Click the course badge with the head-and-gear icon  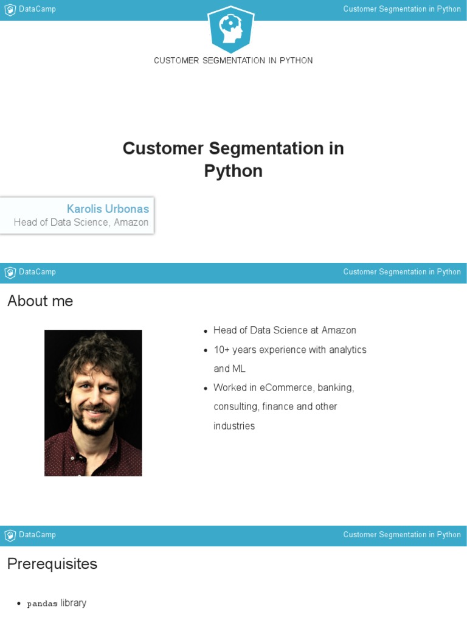231,28
